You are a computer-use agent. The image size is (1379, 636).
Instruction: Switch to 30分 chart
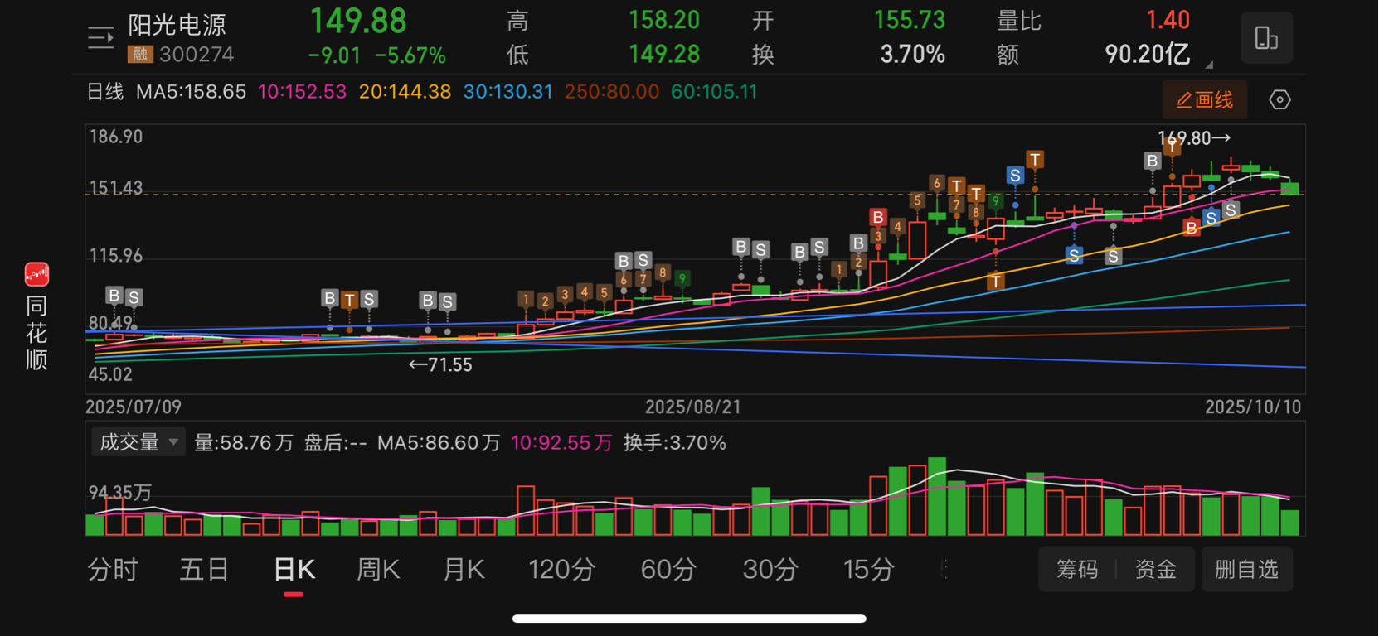point(770,570)
